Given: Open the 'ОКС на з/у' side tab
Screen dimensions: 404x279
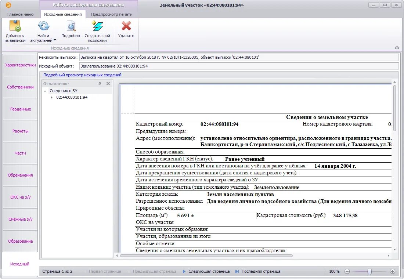Looking at the screenshot, I should click(20, 197).
